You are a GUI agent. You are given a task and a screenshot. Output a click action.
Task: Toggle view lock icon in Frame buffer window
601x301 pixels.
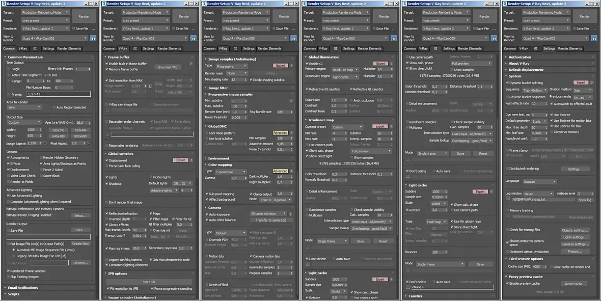(x=193, y=38)
